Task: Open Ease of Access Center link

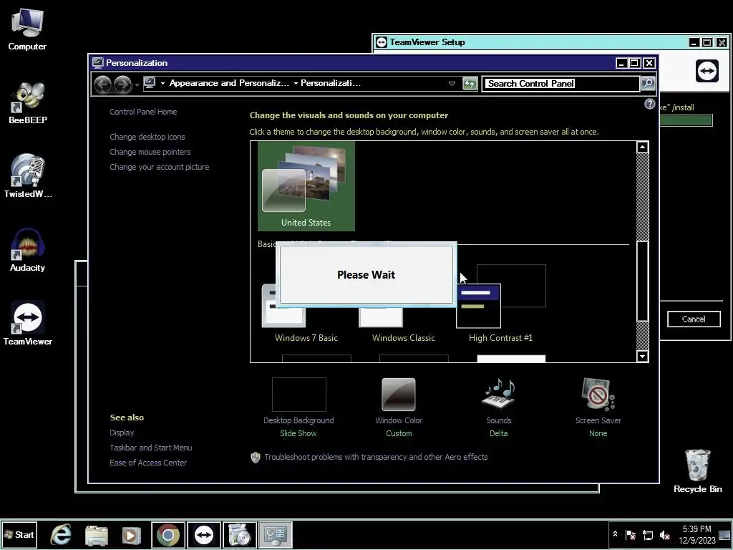Action: pos(148,463)
